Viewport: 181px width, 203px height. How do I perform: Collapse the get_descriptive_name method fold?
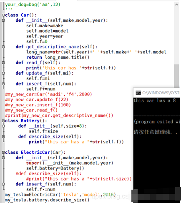coord(3,47)
